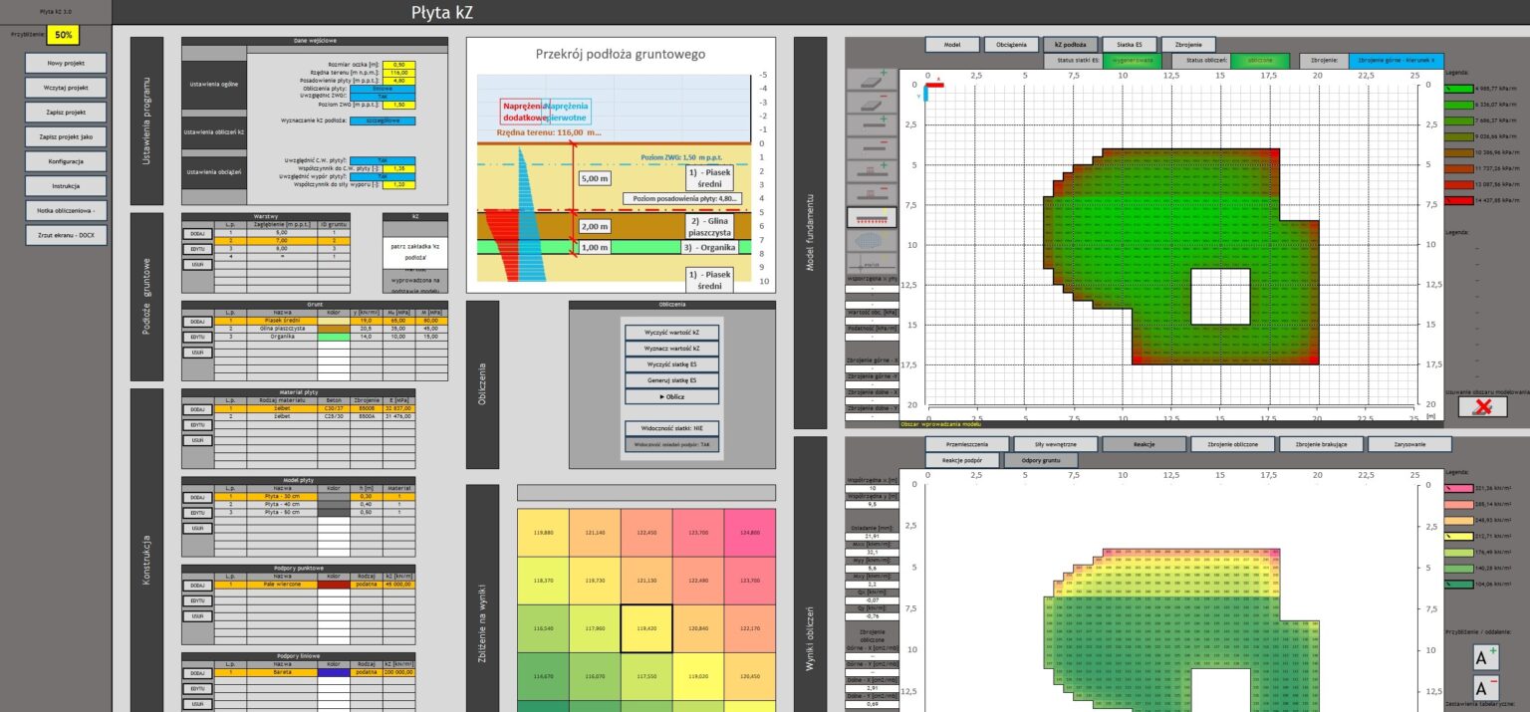1530x712 pixels.
Task: Open the 'Siły wewnętrzne' results tab
Action: tap(1056, 444)
